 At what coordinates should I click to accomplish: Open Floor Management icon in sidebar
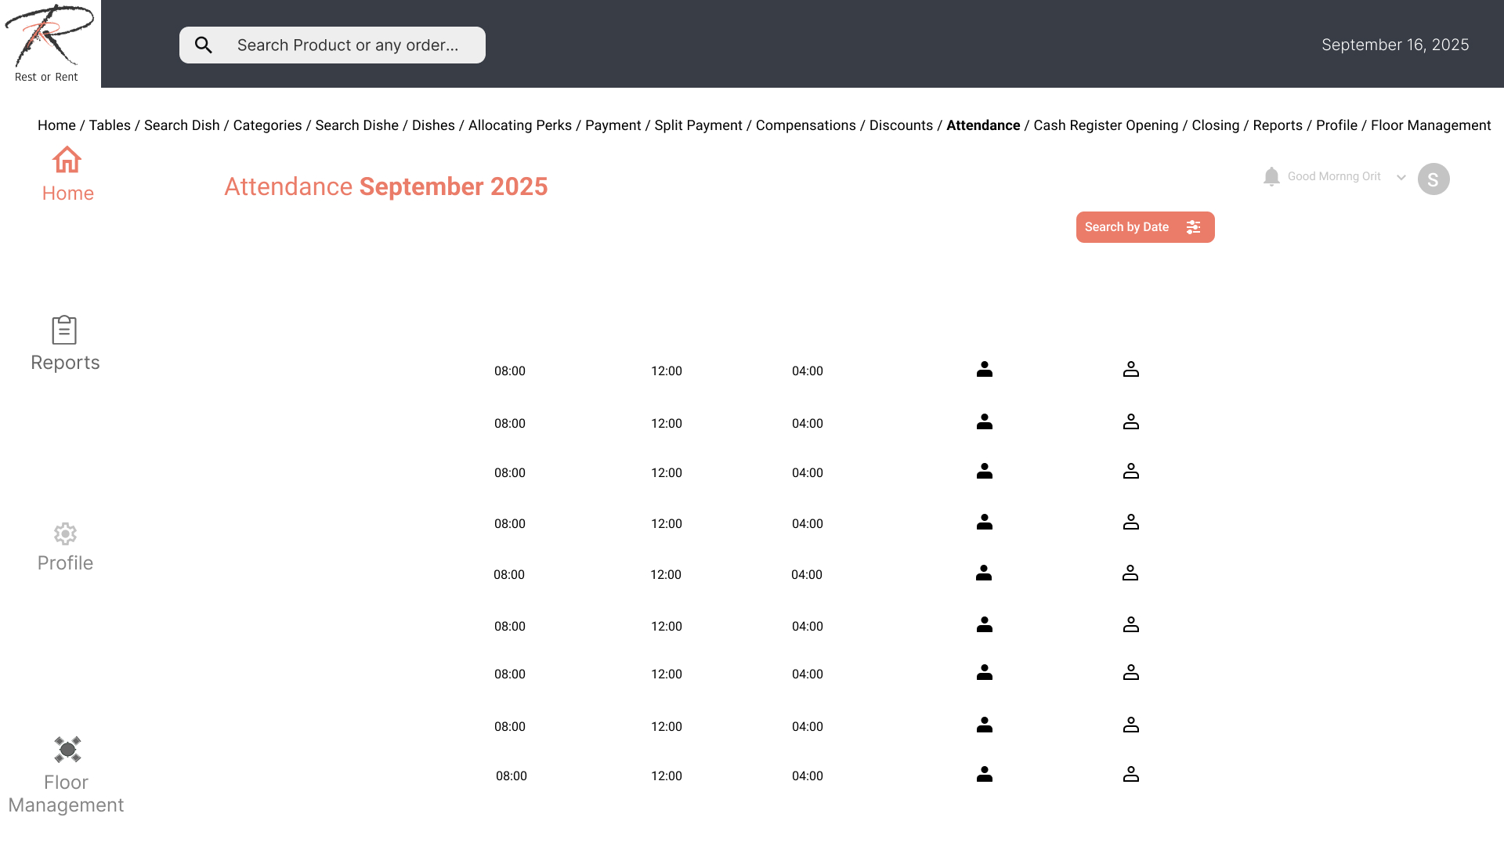tap(67, 750)
